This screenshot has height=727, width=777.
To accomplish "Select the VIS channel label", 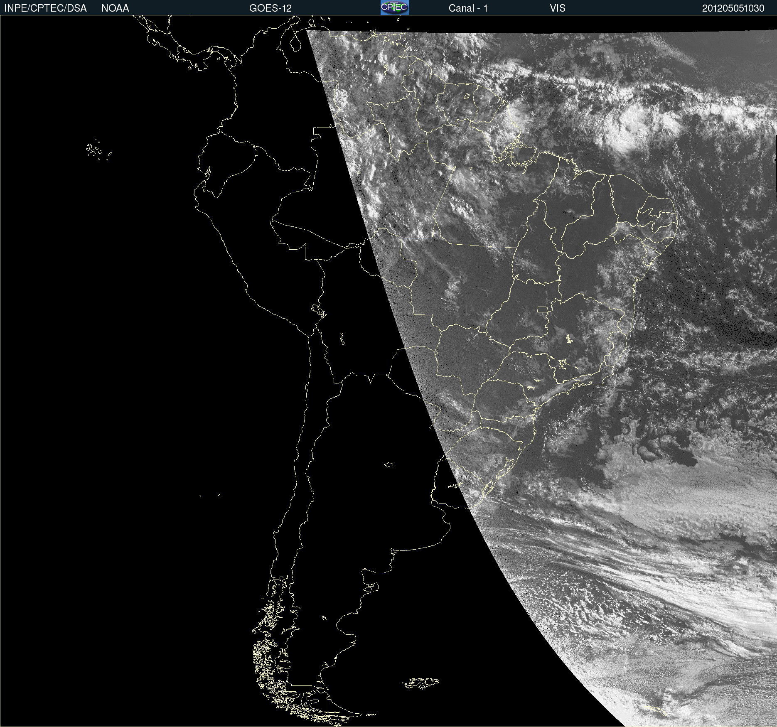I will (558, 8).
